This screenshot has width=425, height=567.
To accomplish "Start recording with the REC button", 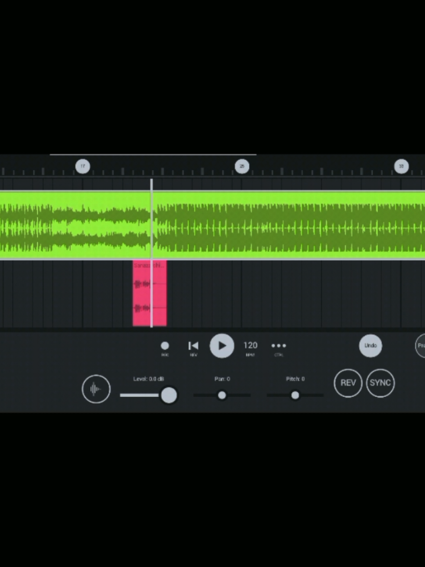I will pos(165,346).
